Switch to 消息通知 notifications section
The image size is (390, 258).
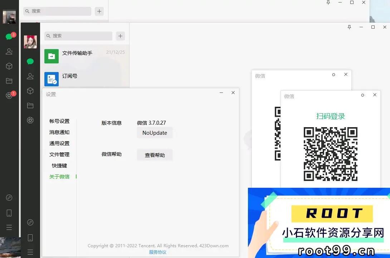pyautogui.click(x=59, y=132)
